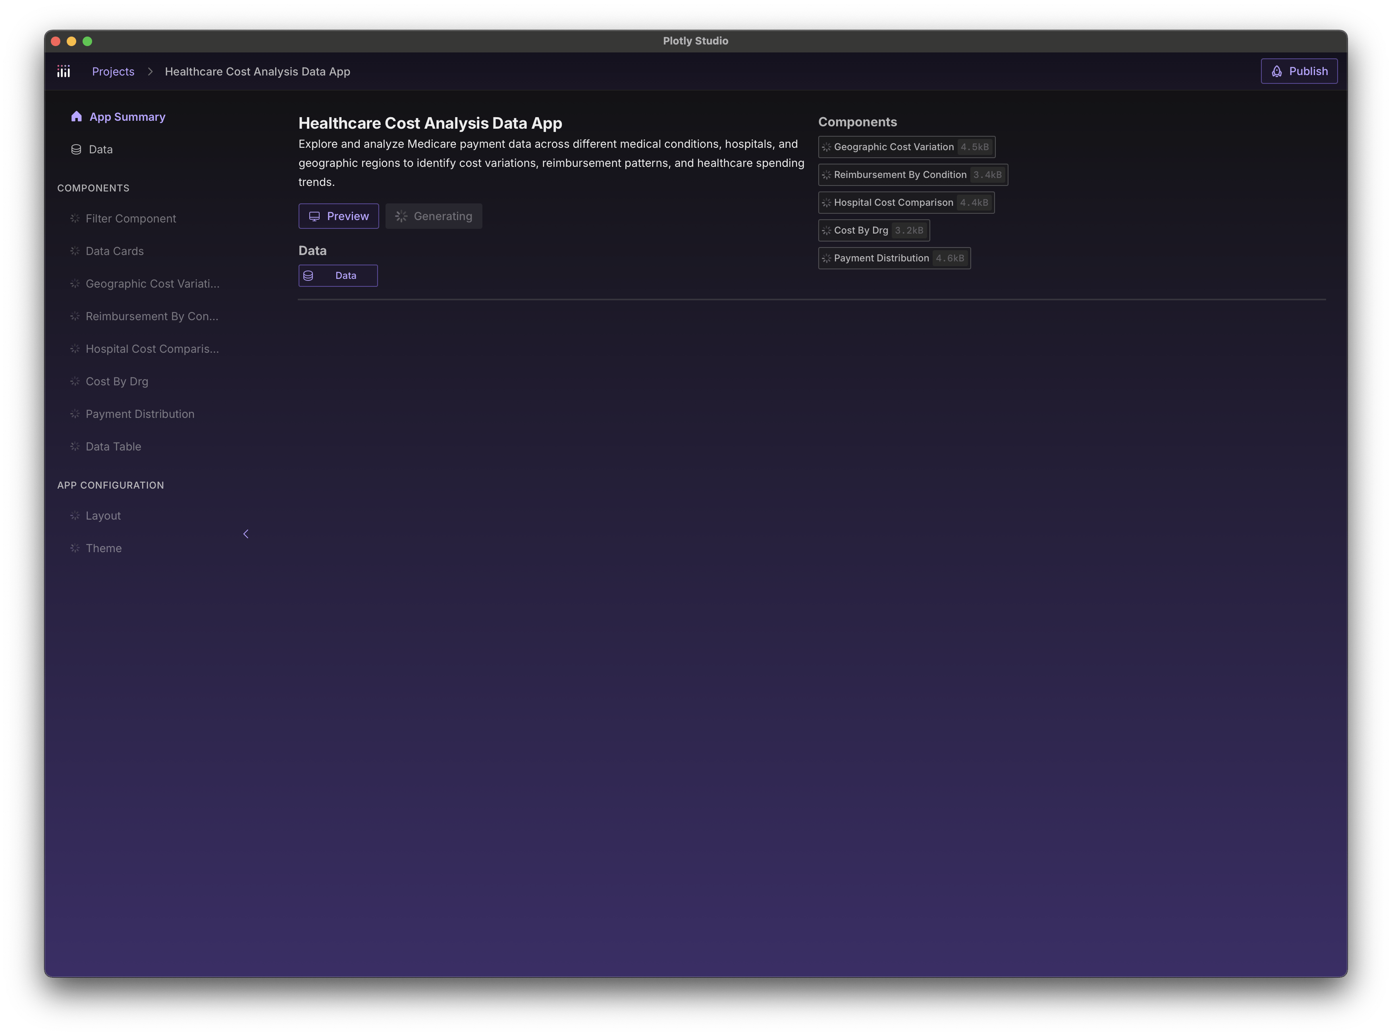This screenshot has height=1036, width=1392.
Task: Open Geographic Cost Variati... sidebar item
Action: [152, 284]
